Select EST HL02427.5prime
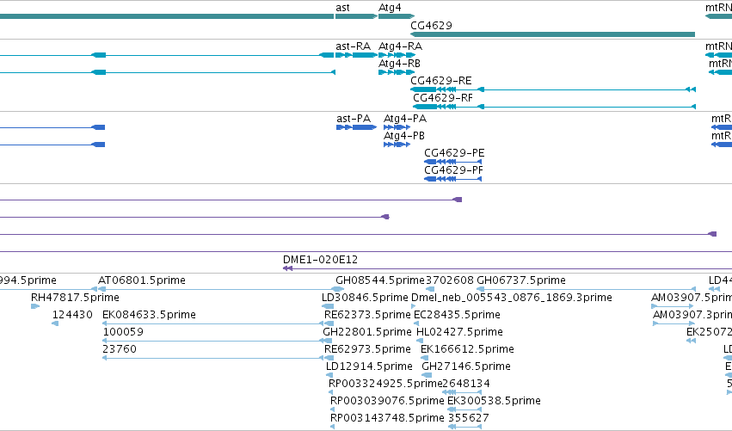Viewport: 732px width, 431px height. click(x=460, y=332)
